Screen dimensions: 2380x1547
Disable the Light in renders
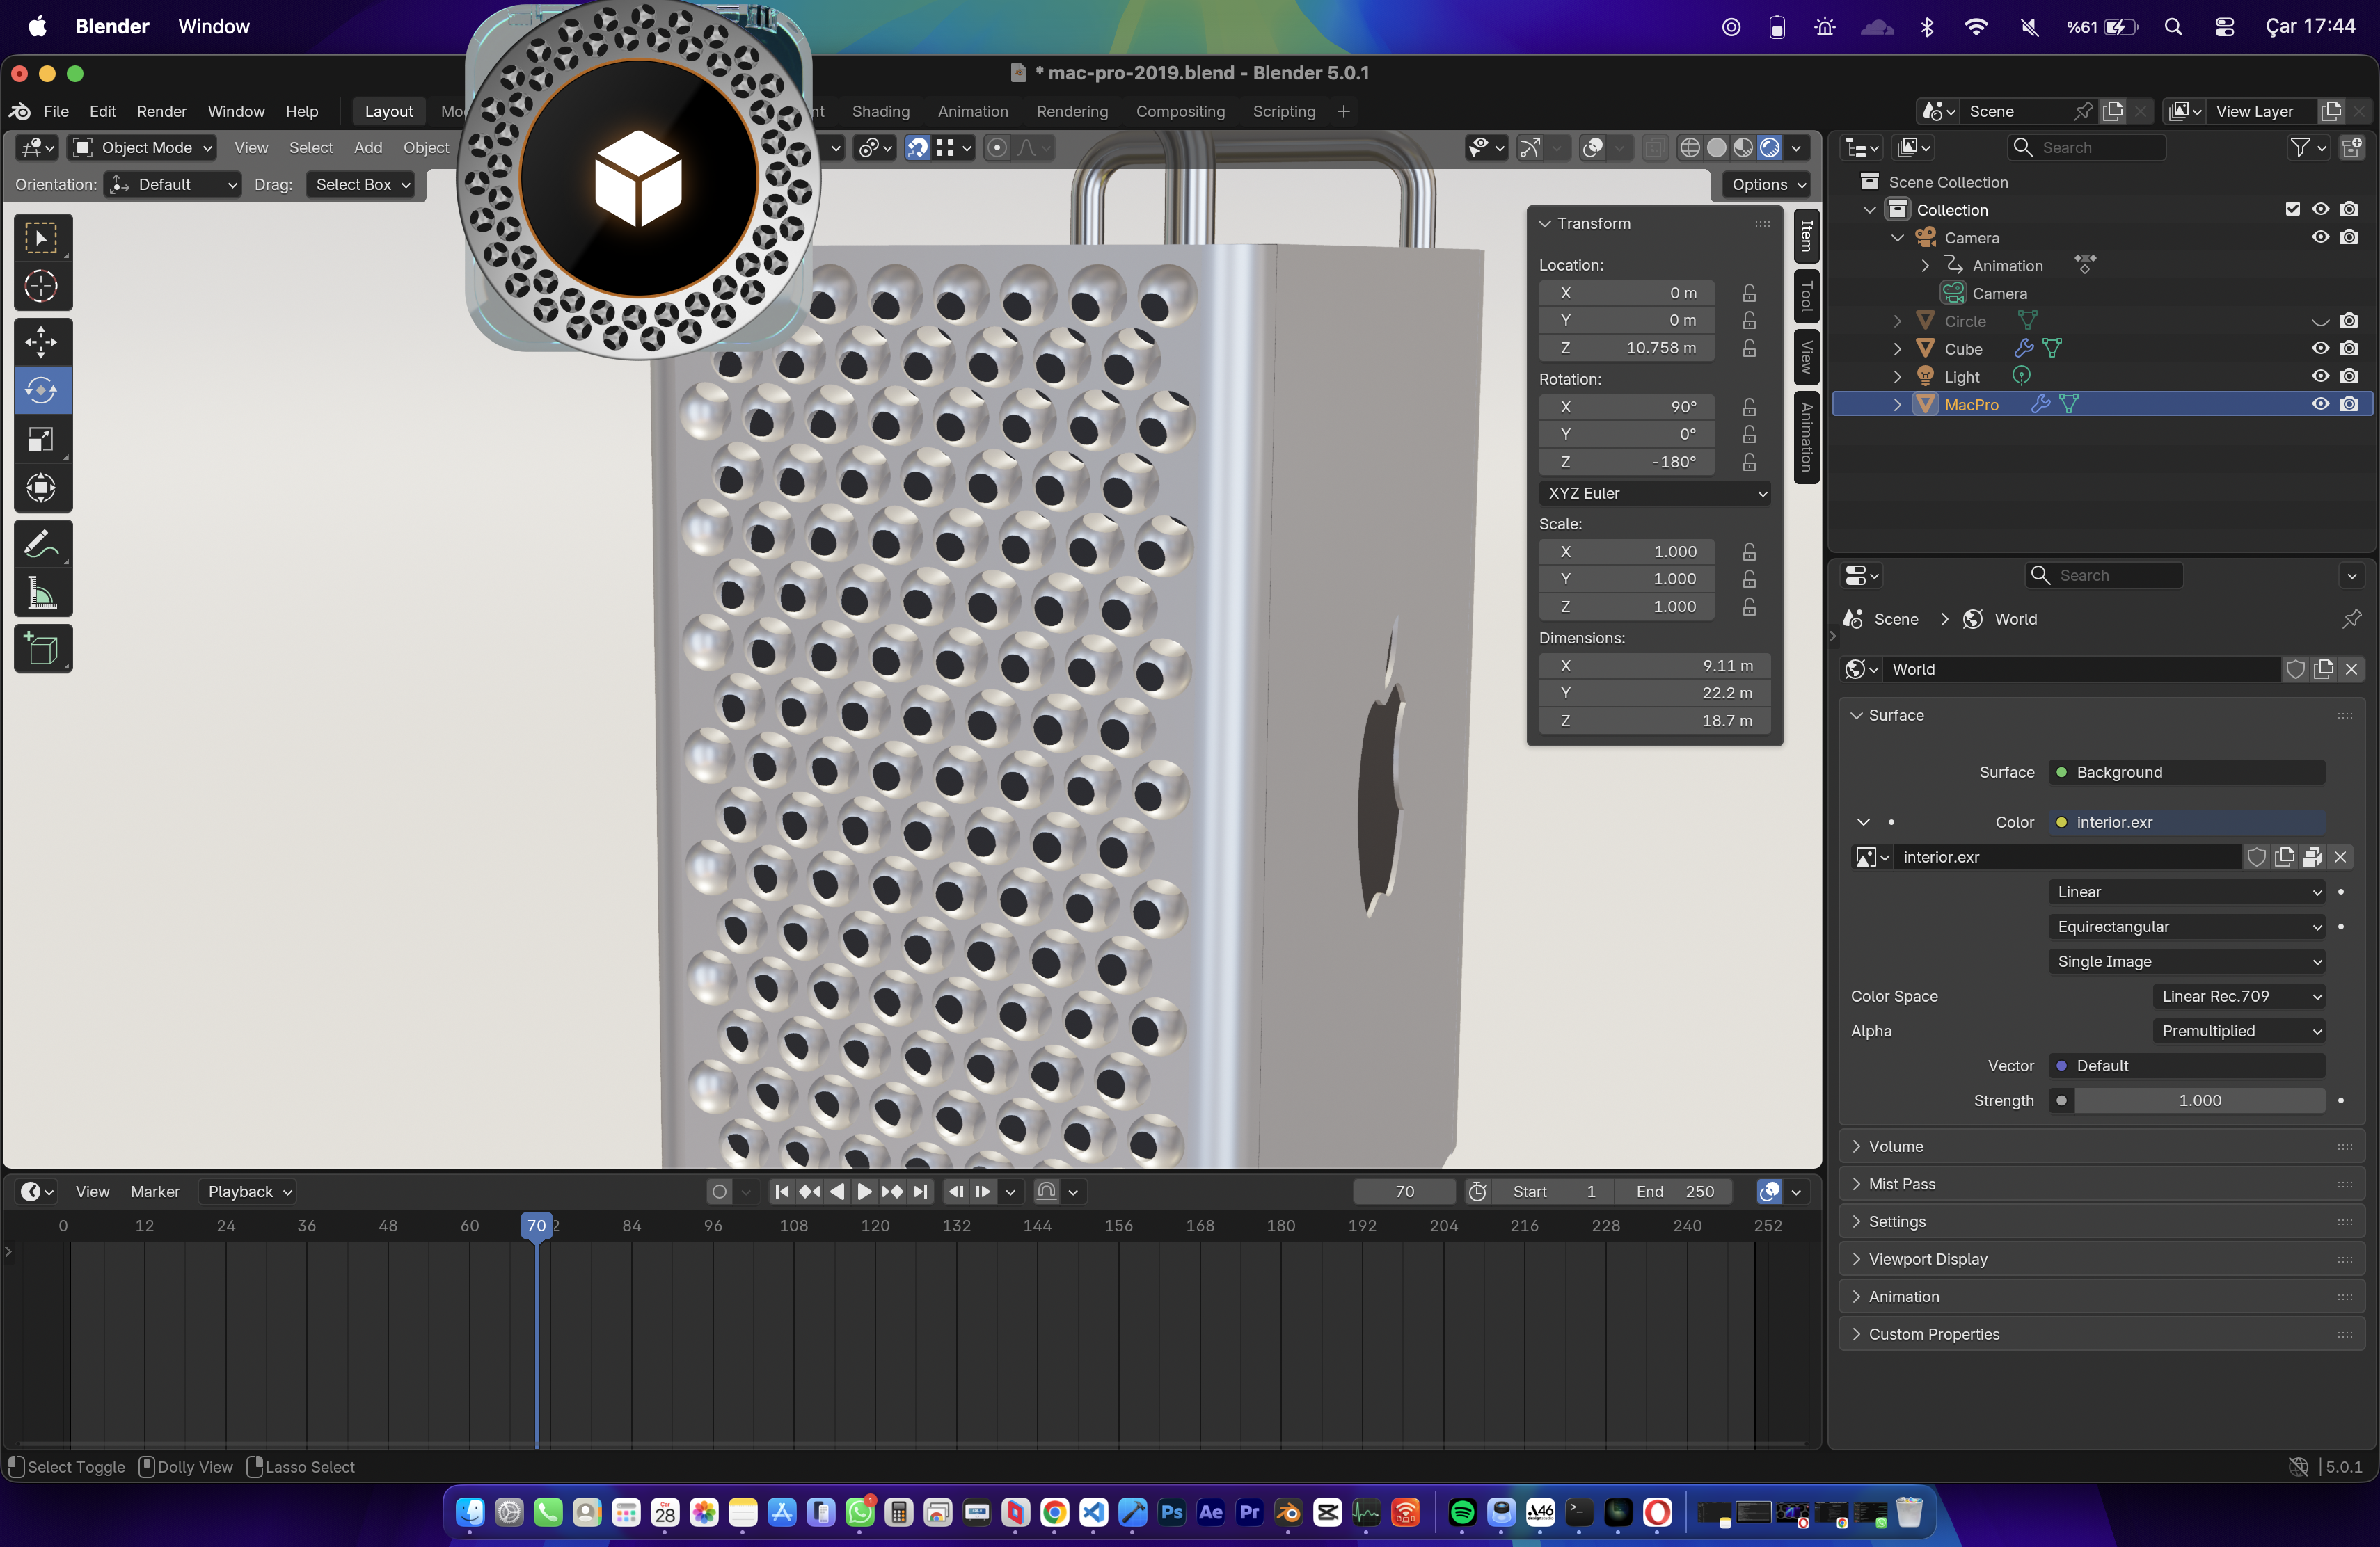(2350, 377)
